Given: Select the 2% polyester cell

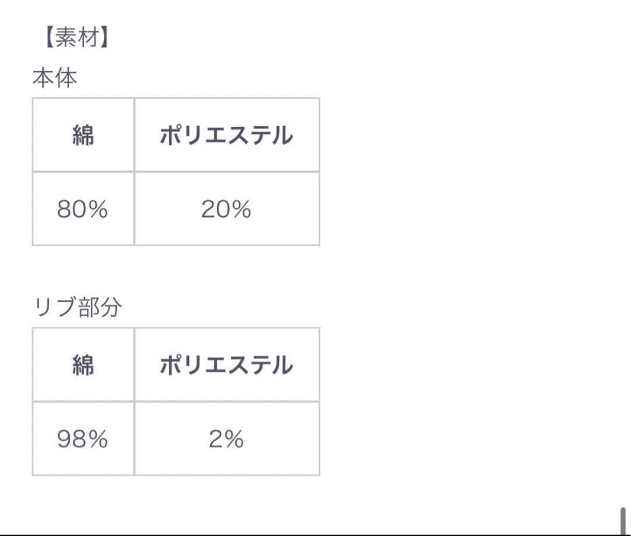Looking at the screenshot, I should [226, 439].
